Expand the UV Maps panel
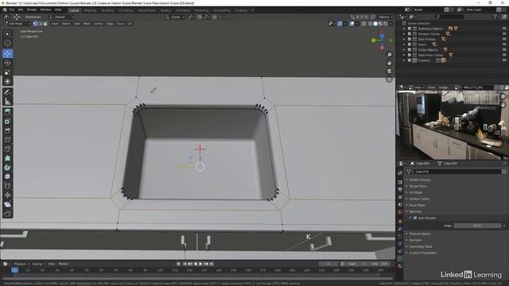 (415, 192)
